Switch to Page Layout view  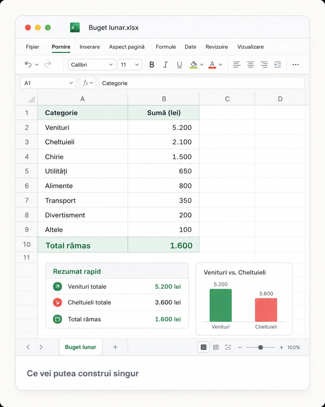[216, 347]
